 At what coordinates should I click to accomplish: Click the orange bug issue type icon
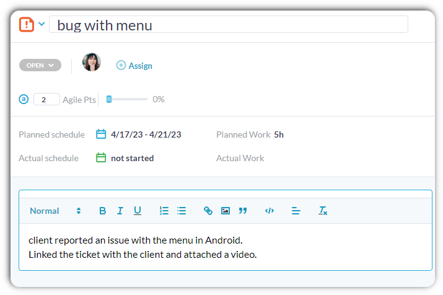pos(27,24)
